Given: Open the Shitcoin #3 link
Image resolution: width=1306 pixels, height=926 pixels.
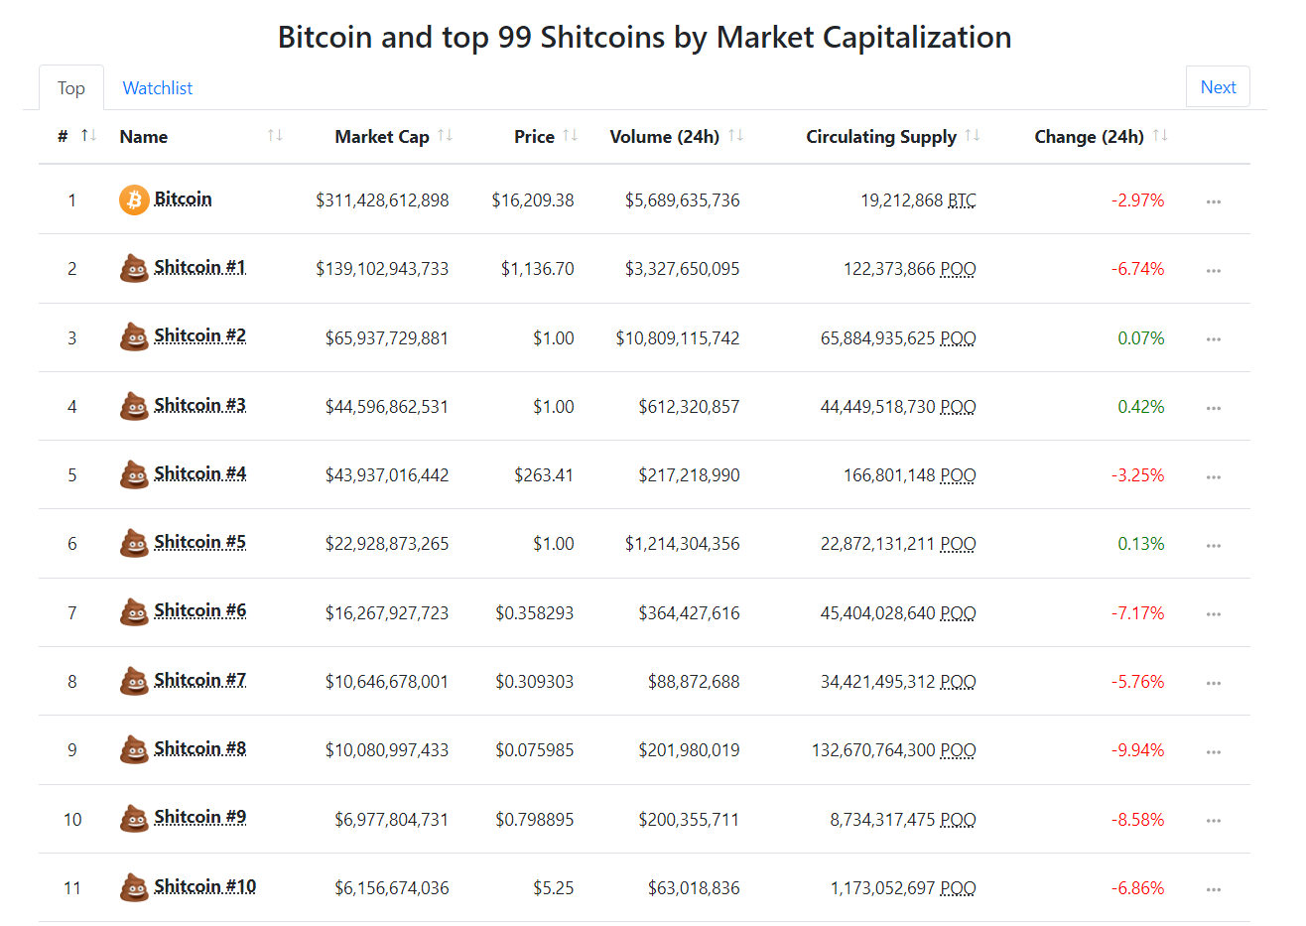Looking at the screenshot, I should [199, 405].
